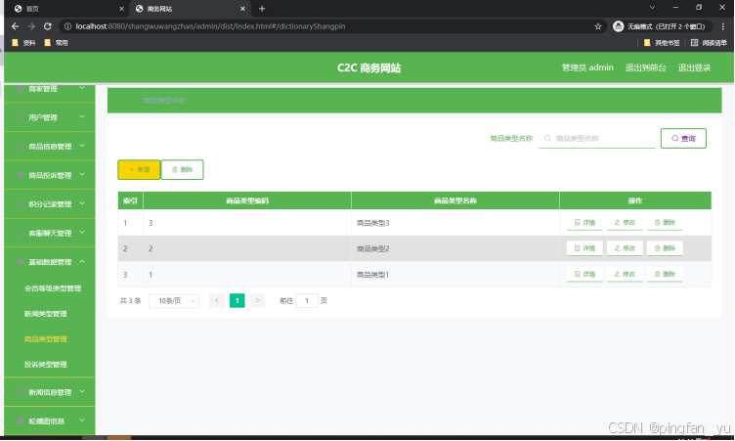Click the 共 3 条 total count text
The width and height of the screenshot is (735, 441).
click(130, 301)
